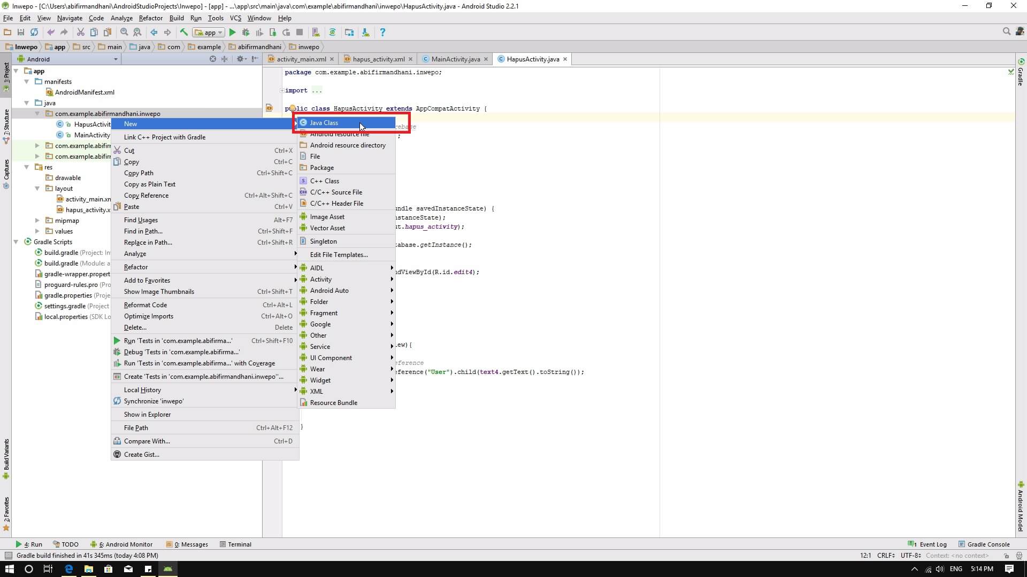This screenshot has width=1027, height=577.
Task: Open the app run configuration dropdown
Action: 209,33
